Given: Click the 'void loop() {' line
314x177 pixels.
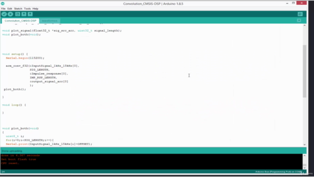Looking at the screenshot, I should pos(14,105).
